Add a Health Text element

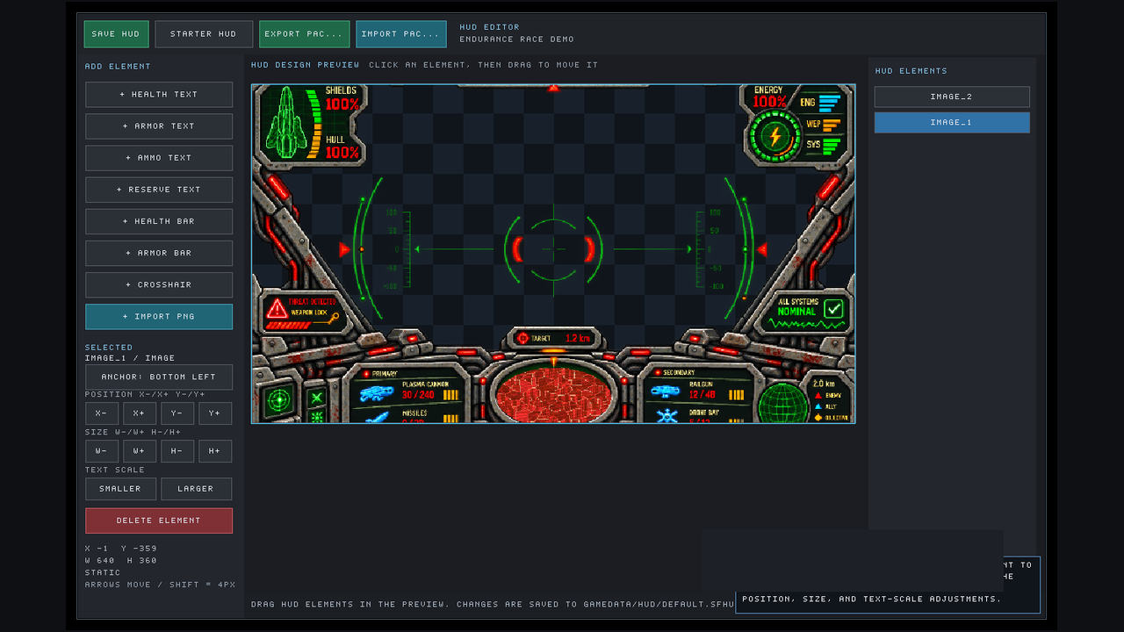159,95
